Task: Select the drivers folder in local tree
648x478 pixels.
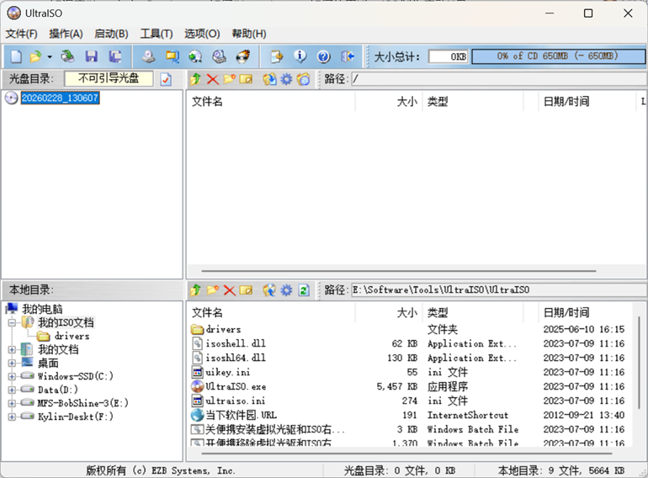Action: pos(72,337)
